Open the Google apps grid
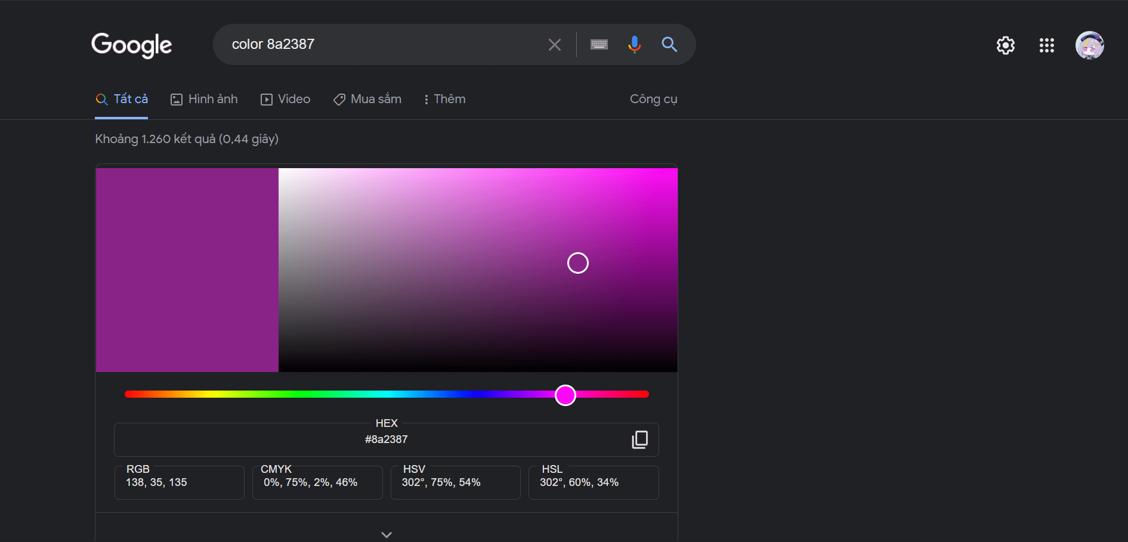Screen dimensions: 1128x542 (1047, 45)
